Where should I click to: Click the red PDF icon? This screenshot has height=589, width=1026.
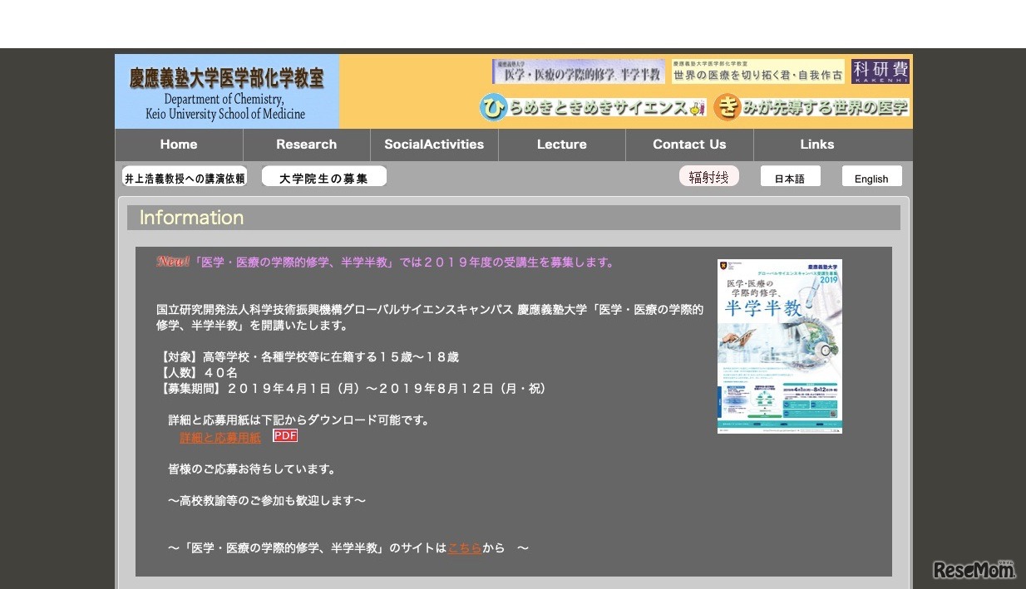click(x=285, y=436)
